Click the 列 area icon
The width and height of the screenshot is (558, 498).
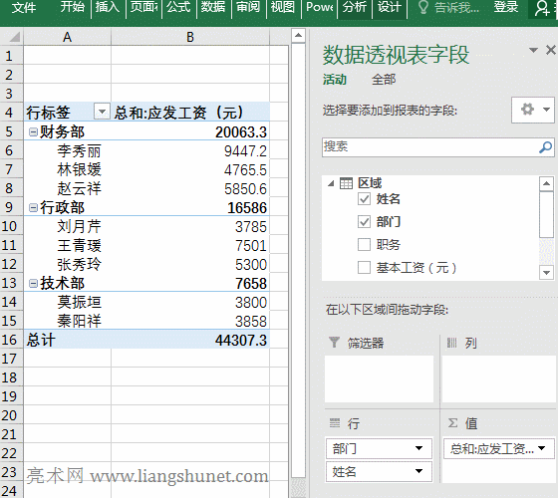pos(452,343)
